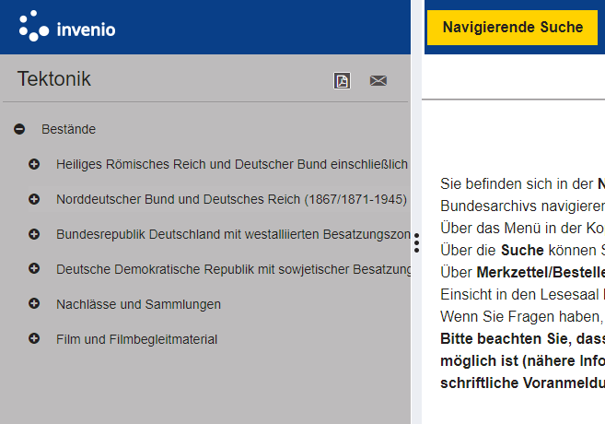Select Heiliges Römisches Reich und Deutscher Bund

tap(233, 164)
